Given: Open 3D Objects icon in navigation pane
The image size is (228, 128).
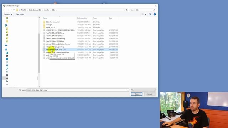Looking at the screenshot, I should [x=7, y=53].
